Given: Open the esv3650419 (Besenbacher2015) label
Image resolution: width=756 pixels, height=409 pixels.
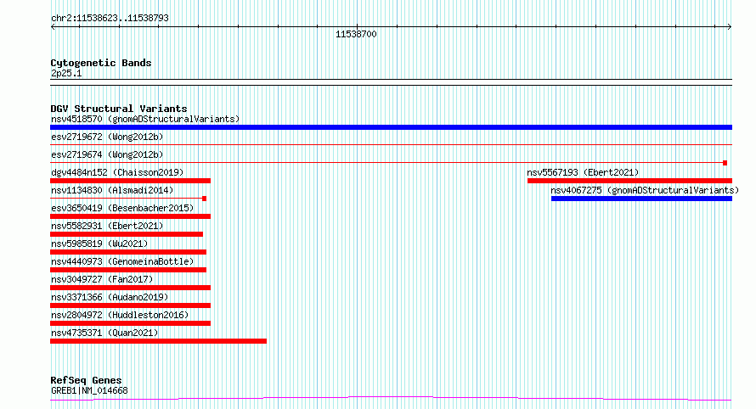Looking at the screenshot, I should pyautogui.click(x=122, y=208).
